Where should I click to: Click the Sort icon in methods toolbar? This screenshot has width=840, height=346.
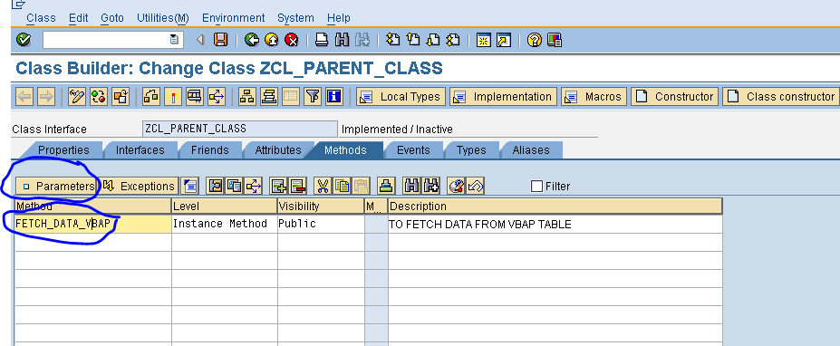pyautogui.click(x=386, y=186)
